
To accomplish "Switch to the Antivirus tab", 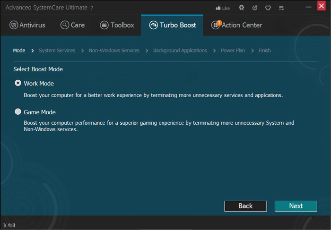I will (x=27, y=25).
